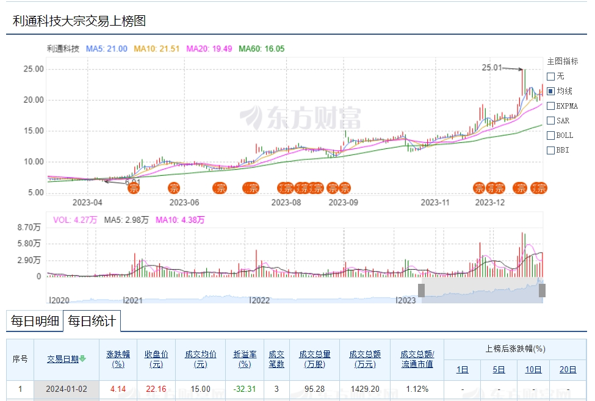Click the leftmost orange 宗 block-trade marker
595x401 pixels.
(133, 188)
